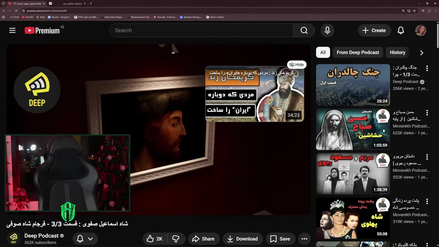Click the page vertical scrollbar

[437, 36]
